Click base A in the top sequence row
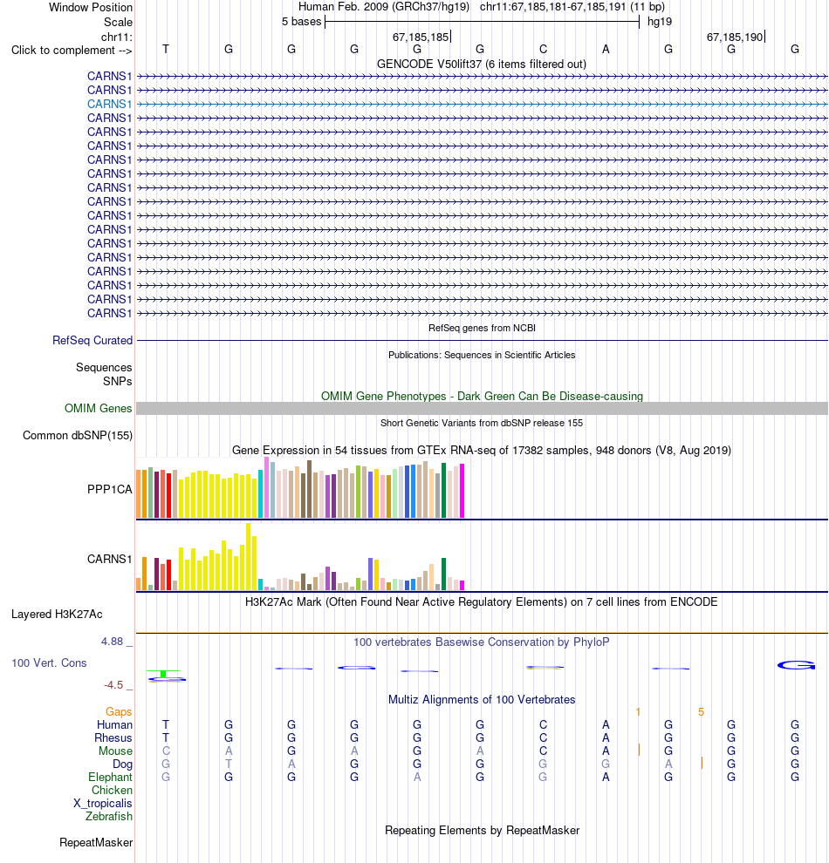 (x=606, y=49)
